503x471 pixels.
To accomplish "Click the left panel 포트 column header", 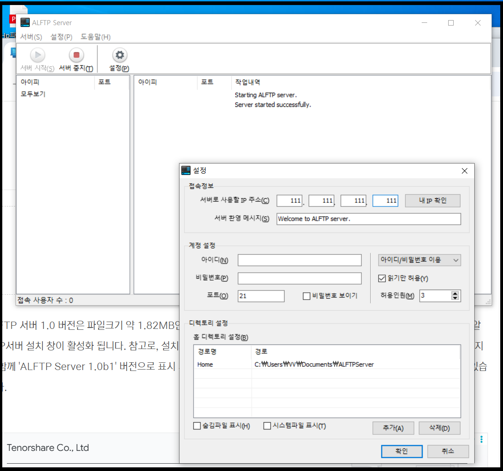I will [x=112, y=82].
